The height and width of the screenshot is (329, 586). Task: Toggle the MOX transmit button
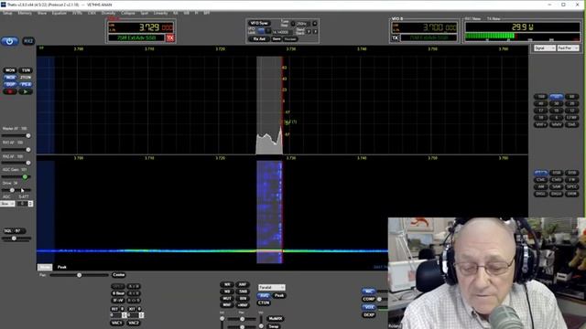tap(10, 77)
